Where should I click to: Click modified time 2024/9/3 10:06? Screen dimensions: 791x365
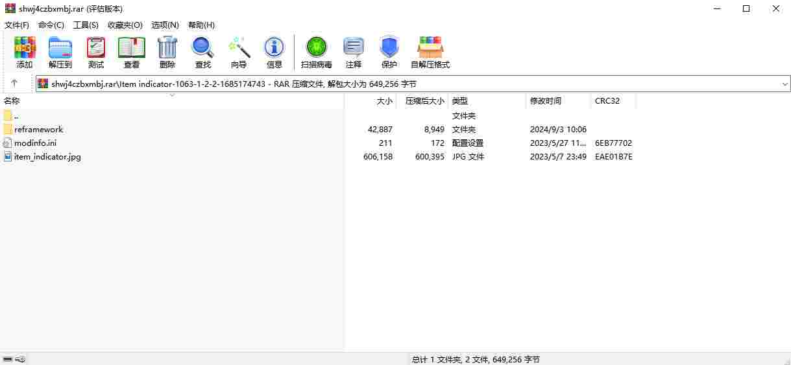[x=558, y=129]
